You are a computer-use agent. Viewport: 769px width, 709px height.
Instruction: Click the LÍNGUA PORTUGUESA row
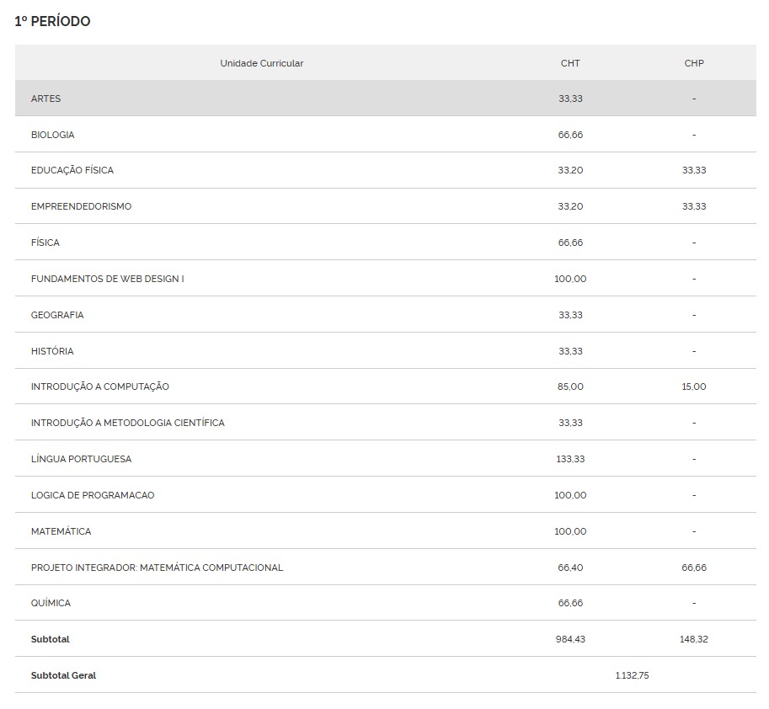[x=81, y=459]
